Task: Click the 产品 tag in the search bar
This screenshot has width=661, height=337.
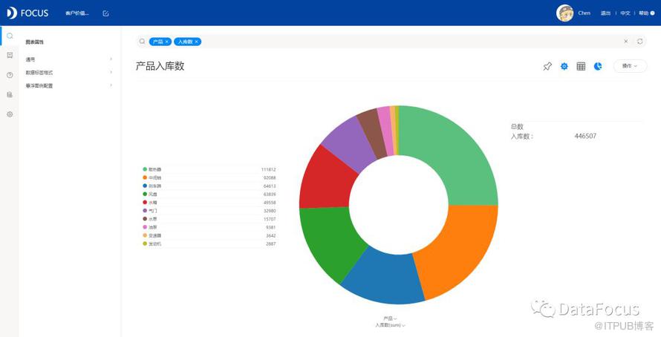Action: 160,42
